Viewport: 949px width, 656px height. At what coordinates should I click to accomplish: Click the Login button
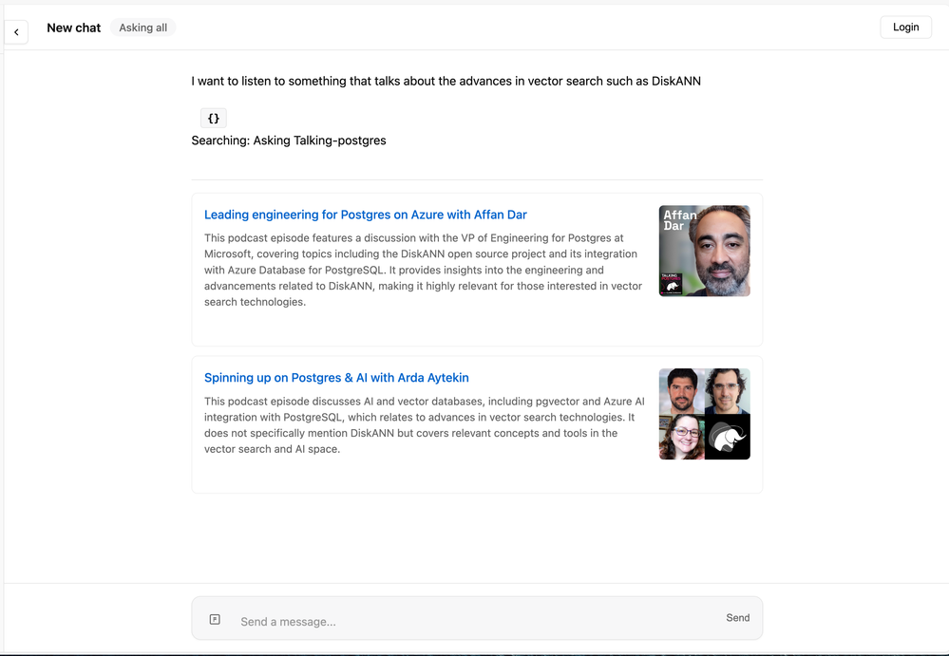905,28
